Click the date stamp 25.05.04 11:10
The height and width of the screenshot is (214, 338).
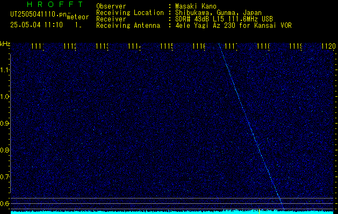(x=37, y=25)
